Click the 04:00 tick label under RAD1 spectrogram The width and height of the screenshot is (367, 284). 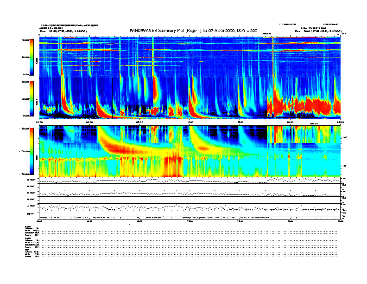89,122
